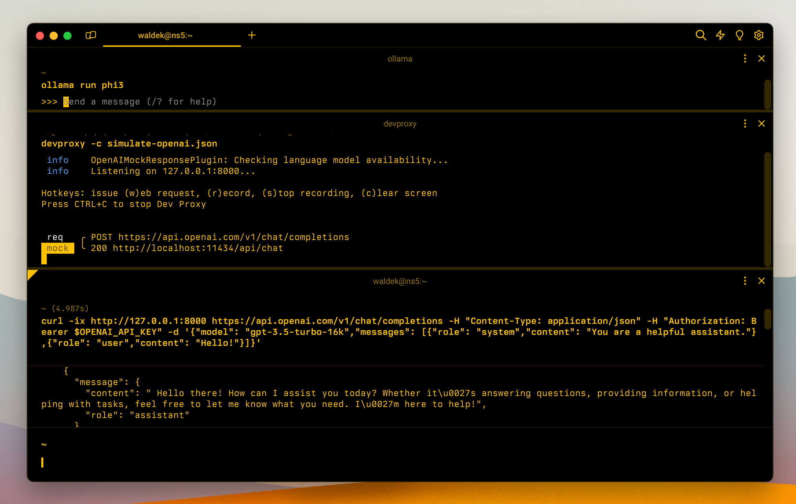
Task: Open a new tab with the plus icon
Action: [252, 35]
